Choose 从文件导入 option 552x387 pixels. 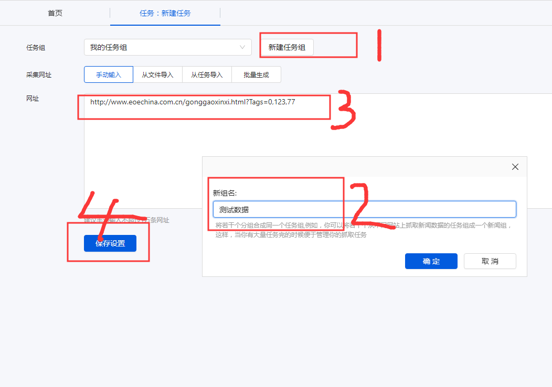coord(158,74)
